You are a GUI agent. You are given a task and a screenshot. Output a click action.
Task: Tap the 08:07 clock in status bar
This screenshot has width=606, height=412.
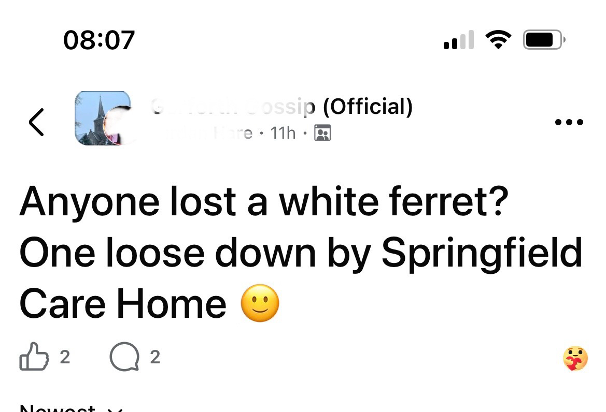coord(99,40)
